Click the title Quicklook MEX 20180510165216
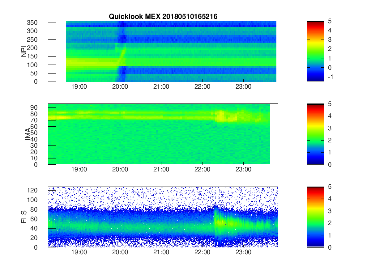Image resolution: width=371 pixels, height=278 pixels. [163, 17]
